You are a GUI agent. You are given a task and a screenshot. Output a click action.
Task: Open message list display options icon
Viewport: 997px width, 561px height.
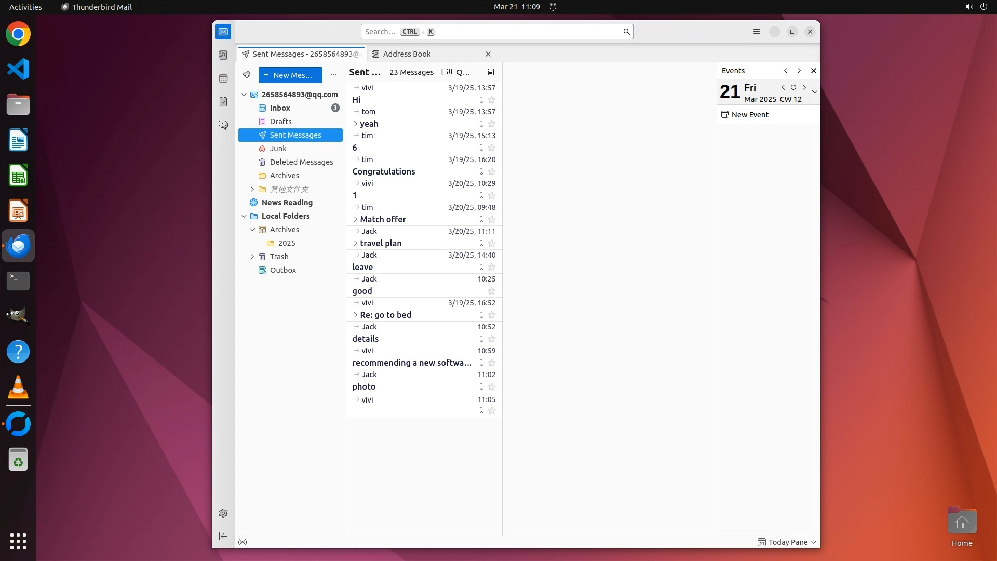491,72
